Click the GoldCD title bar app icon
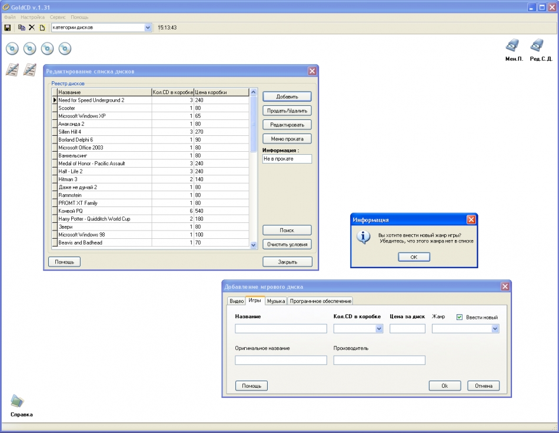Screen dimensions: 559x433 pyautogui.click(x=6, y=7)
